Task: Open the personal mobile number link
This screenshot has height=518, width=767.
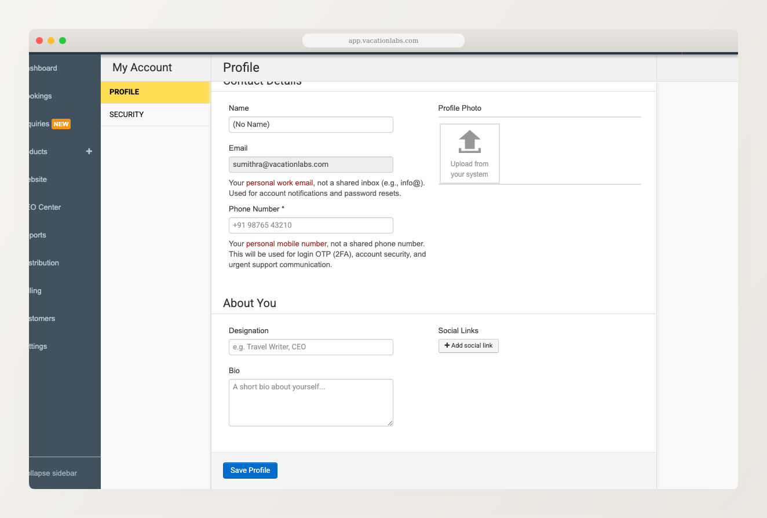Action: tap(286, 243)
